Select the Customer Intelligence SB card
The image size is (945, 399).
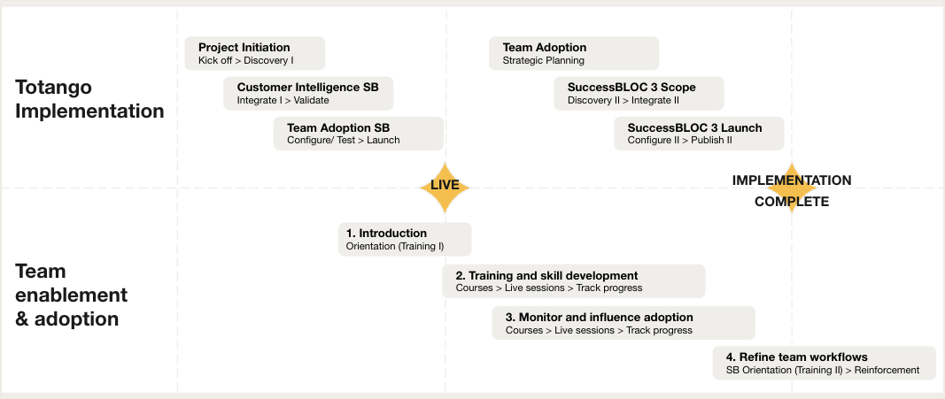pos(308,93)
